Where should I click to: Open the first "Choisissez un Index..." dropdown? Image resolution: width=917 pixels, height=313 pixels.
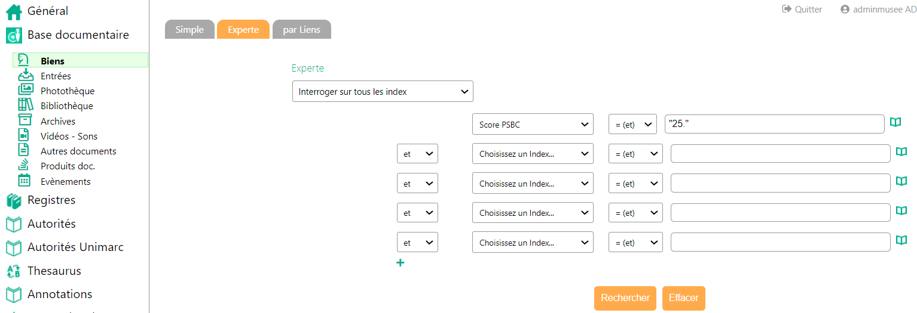(x=533, y=154)
